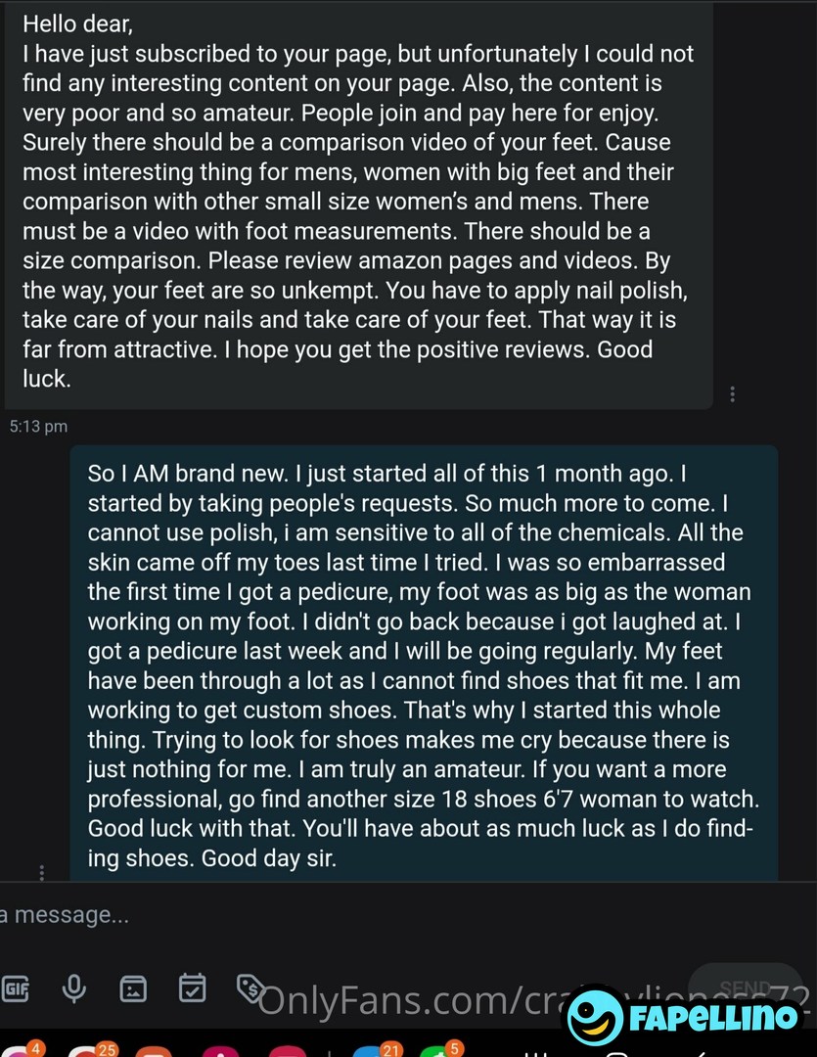Open three-dot options for received message
The width and height of the screenshot is (817, 1057).
732,394
